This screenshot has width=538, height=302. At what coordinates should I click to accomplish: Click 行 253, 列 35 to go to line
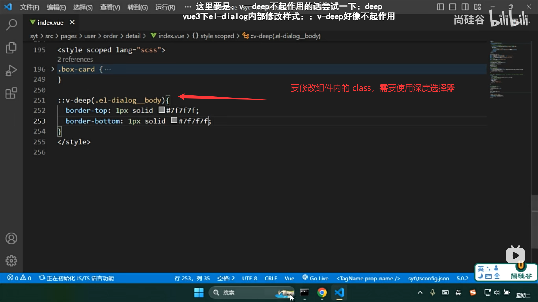coord(192,278)
